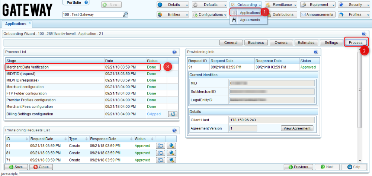This screenshot has height=176, width=372.
Task: Click the View Agreement button
Action: pos(297,128)
